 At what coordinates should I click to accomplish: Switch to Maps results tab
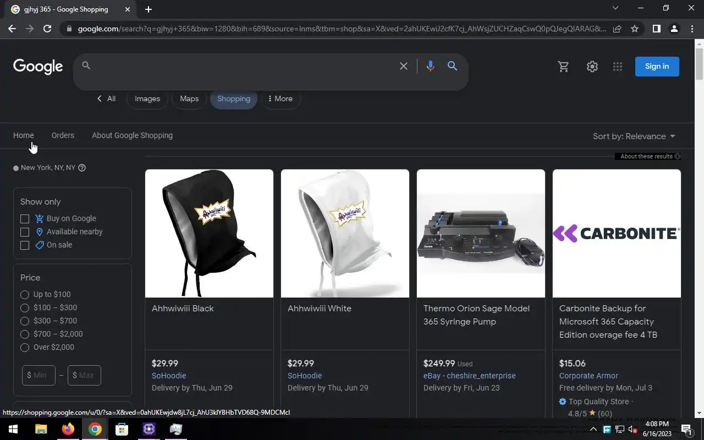(189, 99)
